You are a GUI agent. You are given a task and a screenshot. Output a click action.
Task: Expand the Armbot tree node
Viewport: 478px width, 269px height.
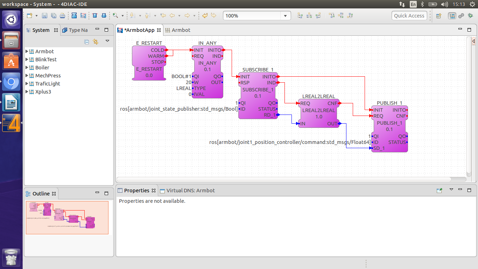pos(27,51)
